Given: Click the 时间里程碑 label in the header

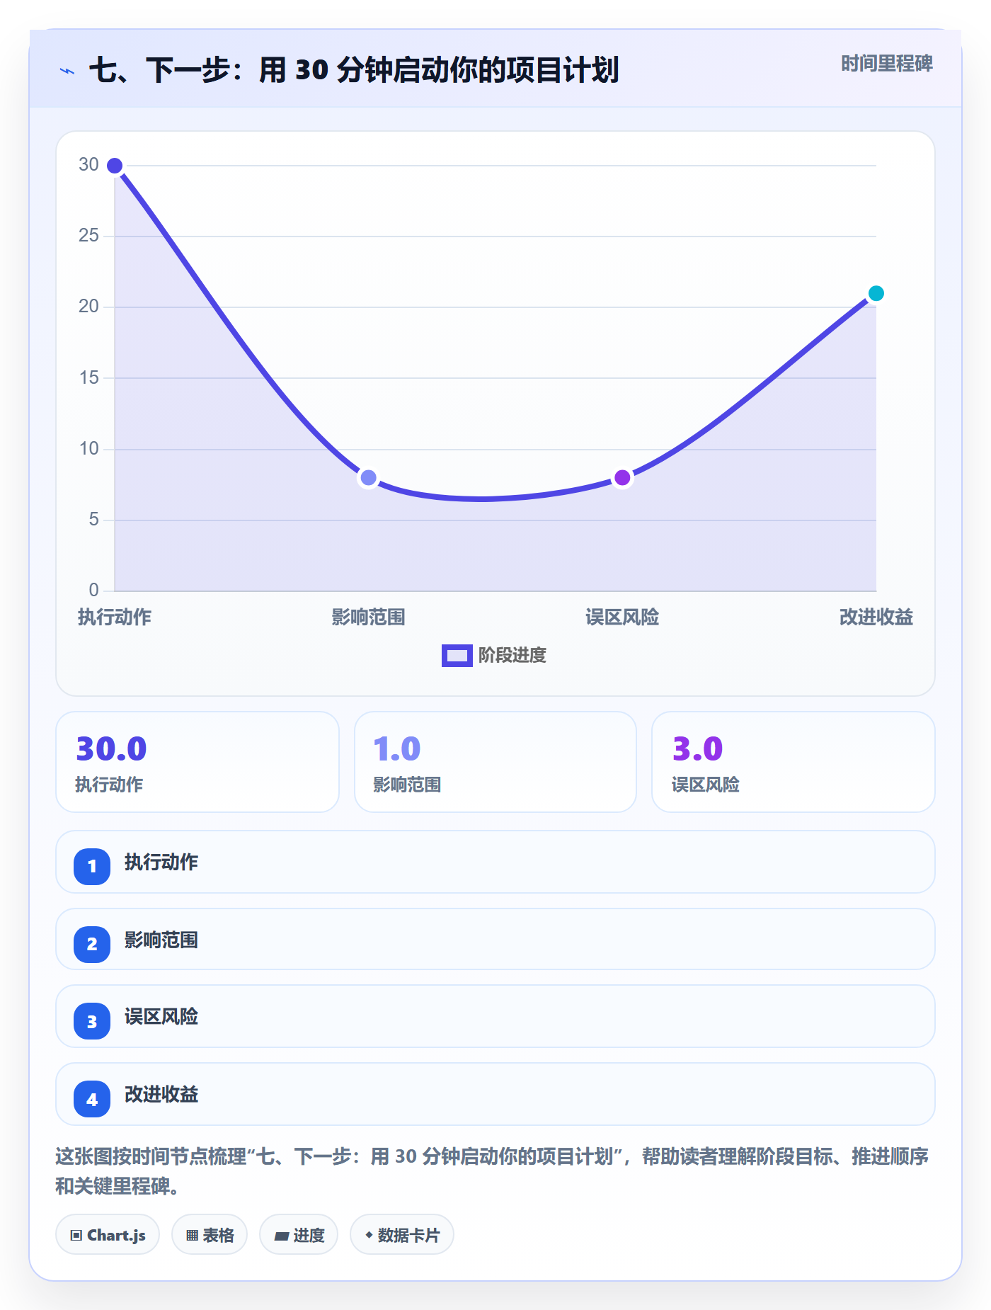Looking at the screenshot, I should pyautogui.click(x=886, y=64).
